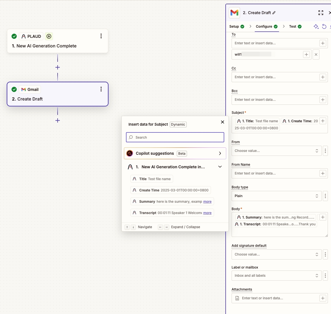Click the plus icon in the From Name field

click(323, 173)
